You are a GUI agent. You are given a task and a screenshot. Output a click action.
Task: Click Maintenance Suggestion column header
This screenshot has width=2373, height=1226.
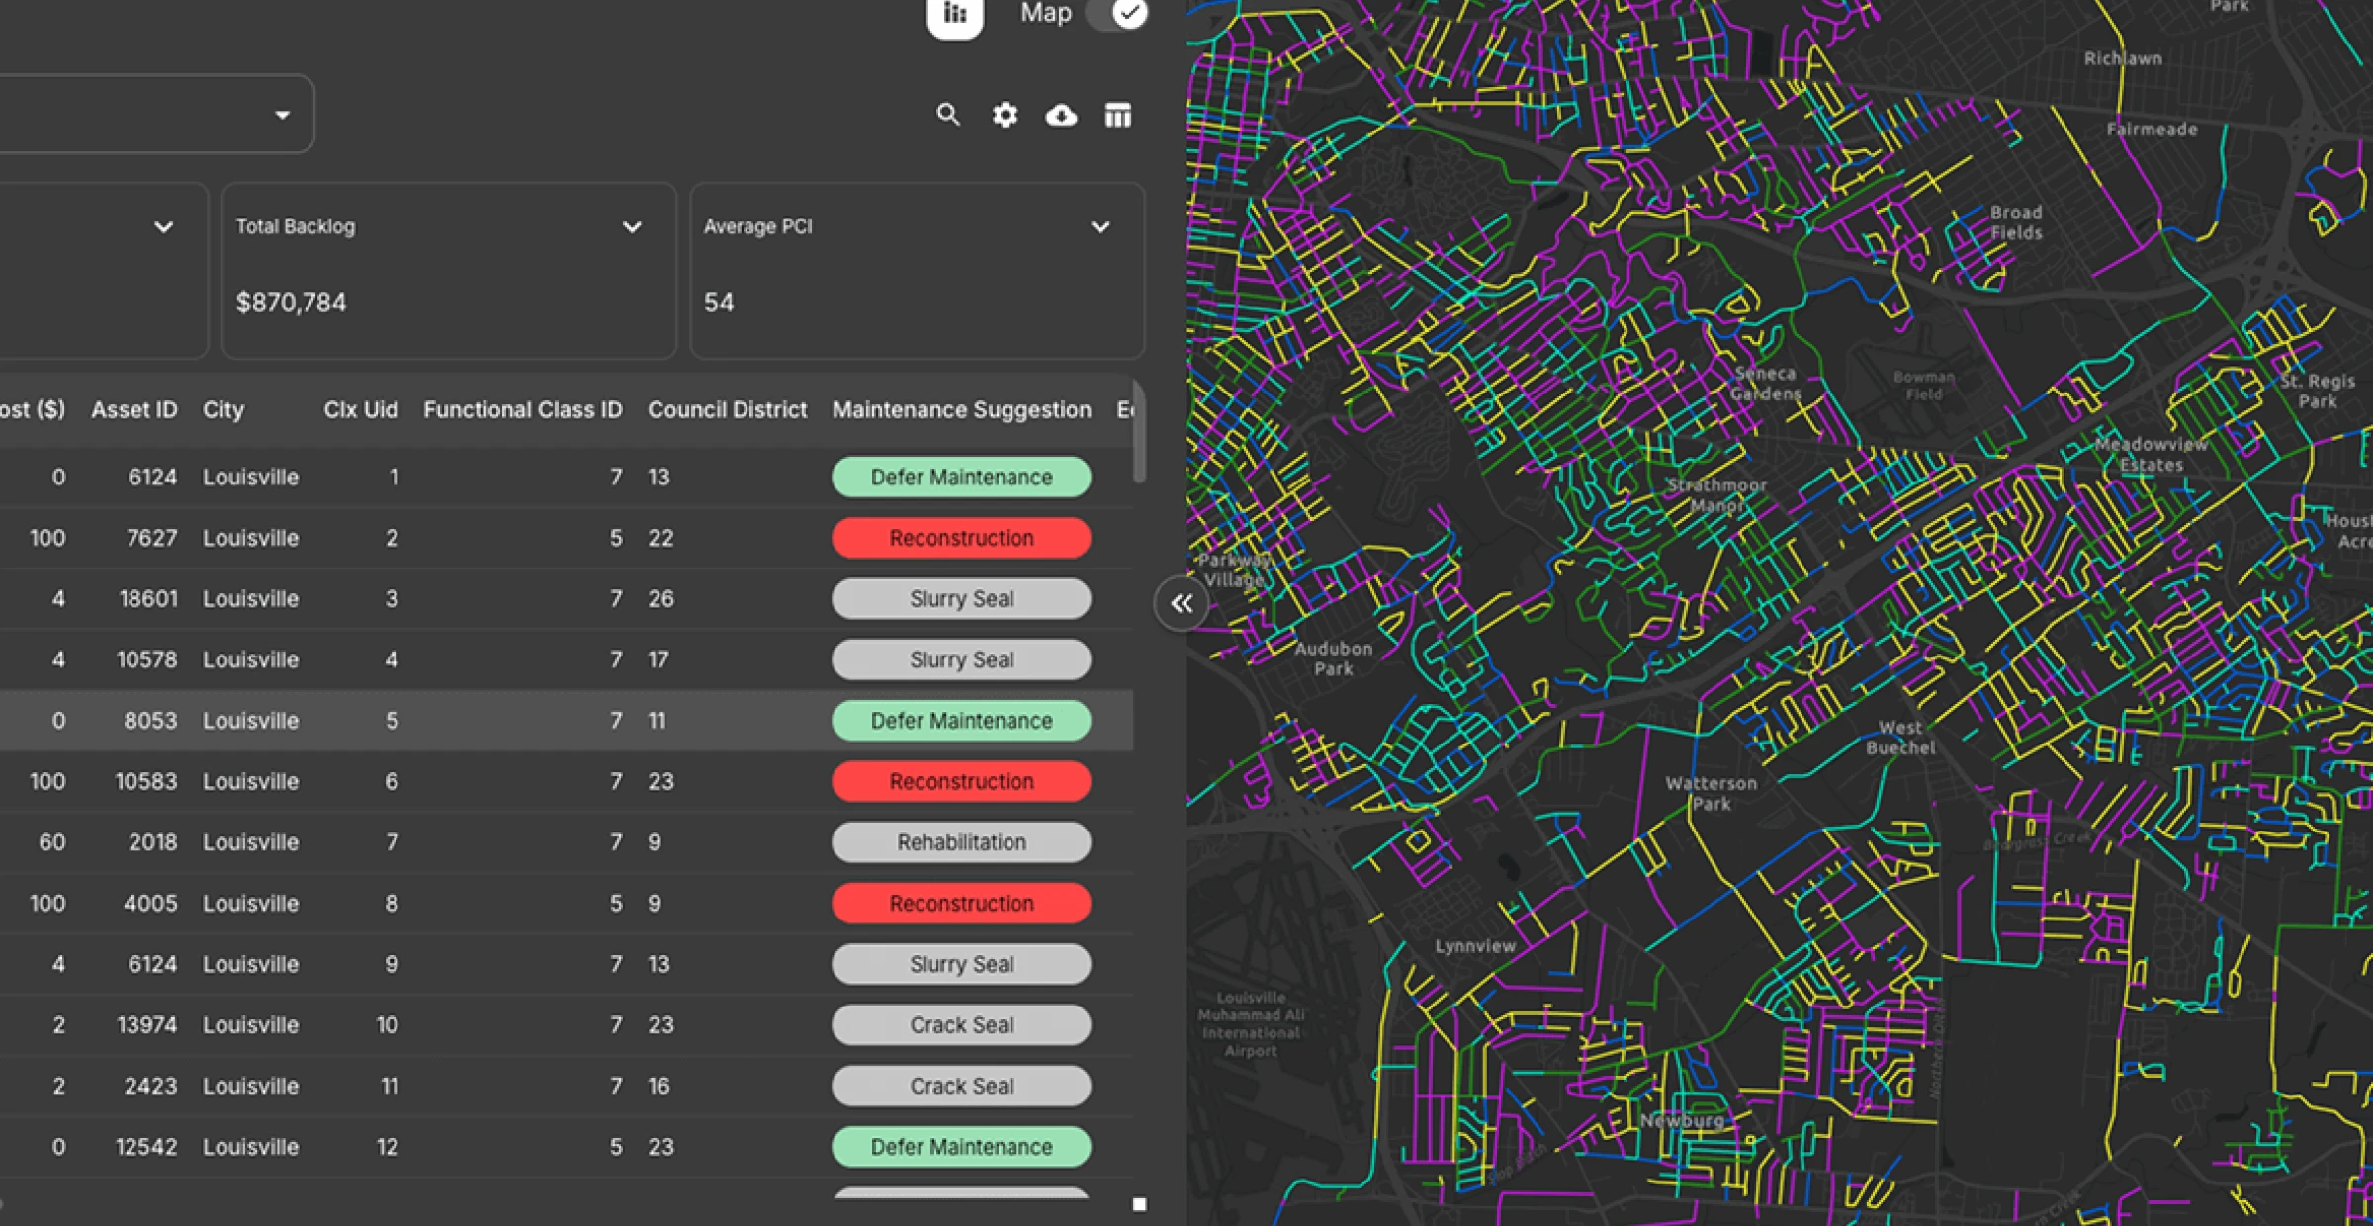point(961,410)
